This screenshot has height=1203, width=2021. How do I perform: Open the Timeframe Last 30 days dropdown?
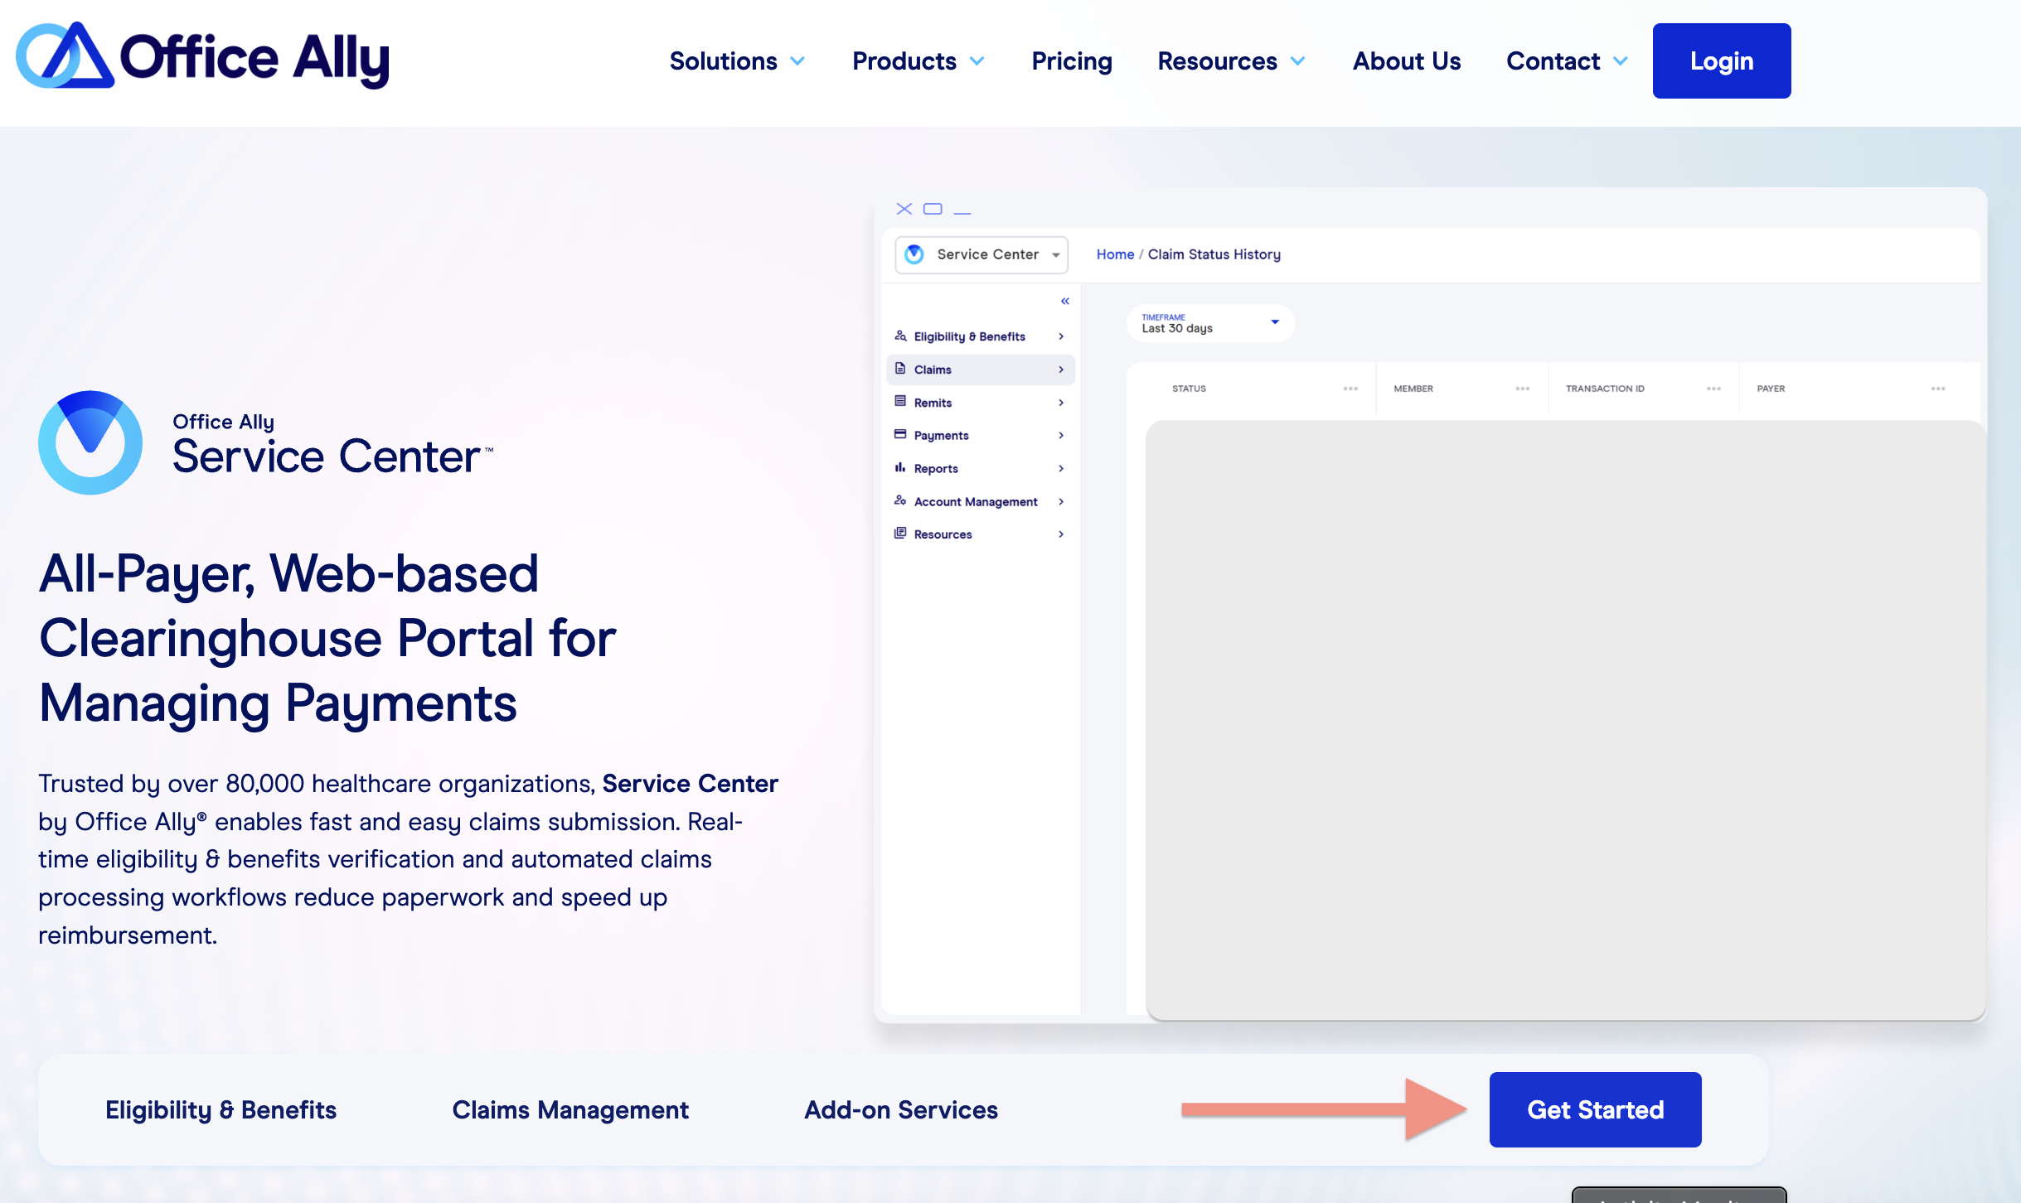pyautogui.click(x=1209, y=323)
